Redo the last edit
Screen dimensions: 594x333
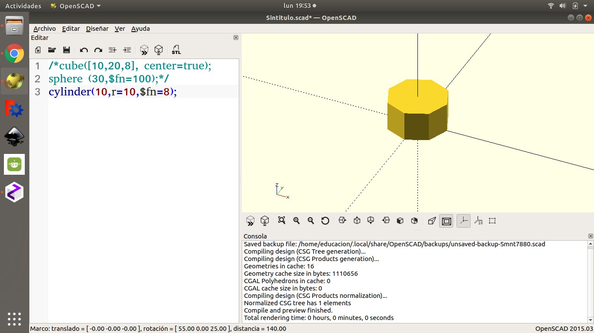[x=98, y=50]
